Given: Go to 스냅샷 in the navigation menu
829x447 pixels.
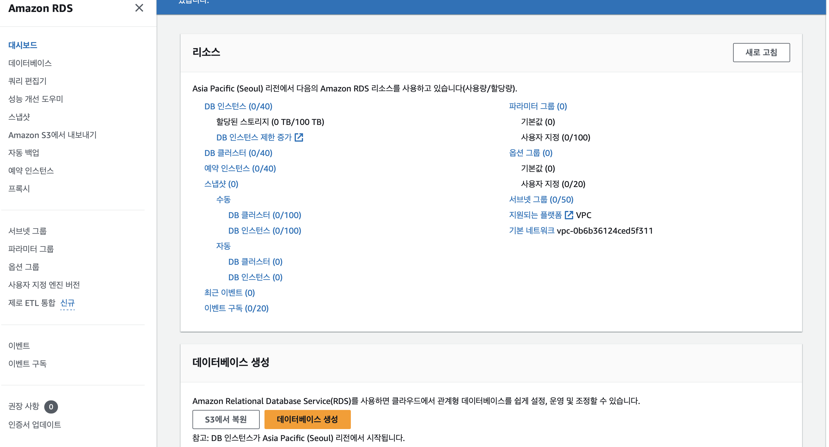Looking at the screenshot, I should 19,117.
